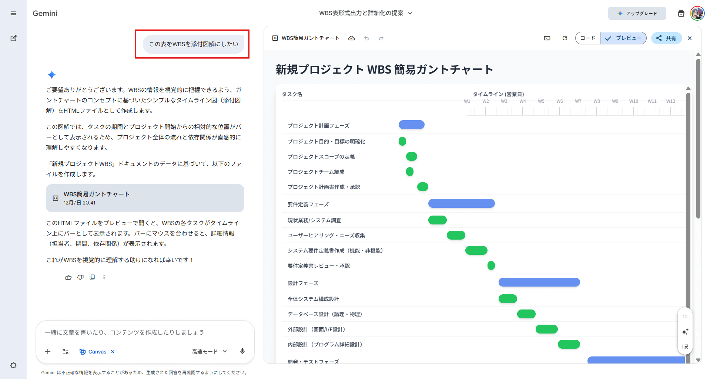Undo the last change in the canvas
This screenshot has width=710, height=379.
[366, 38]
